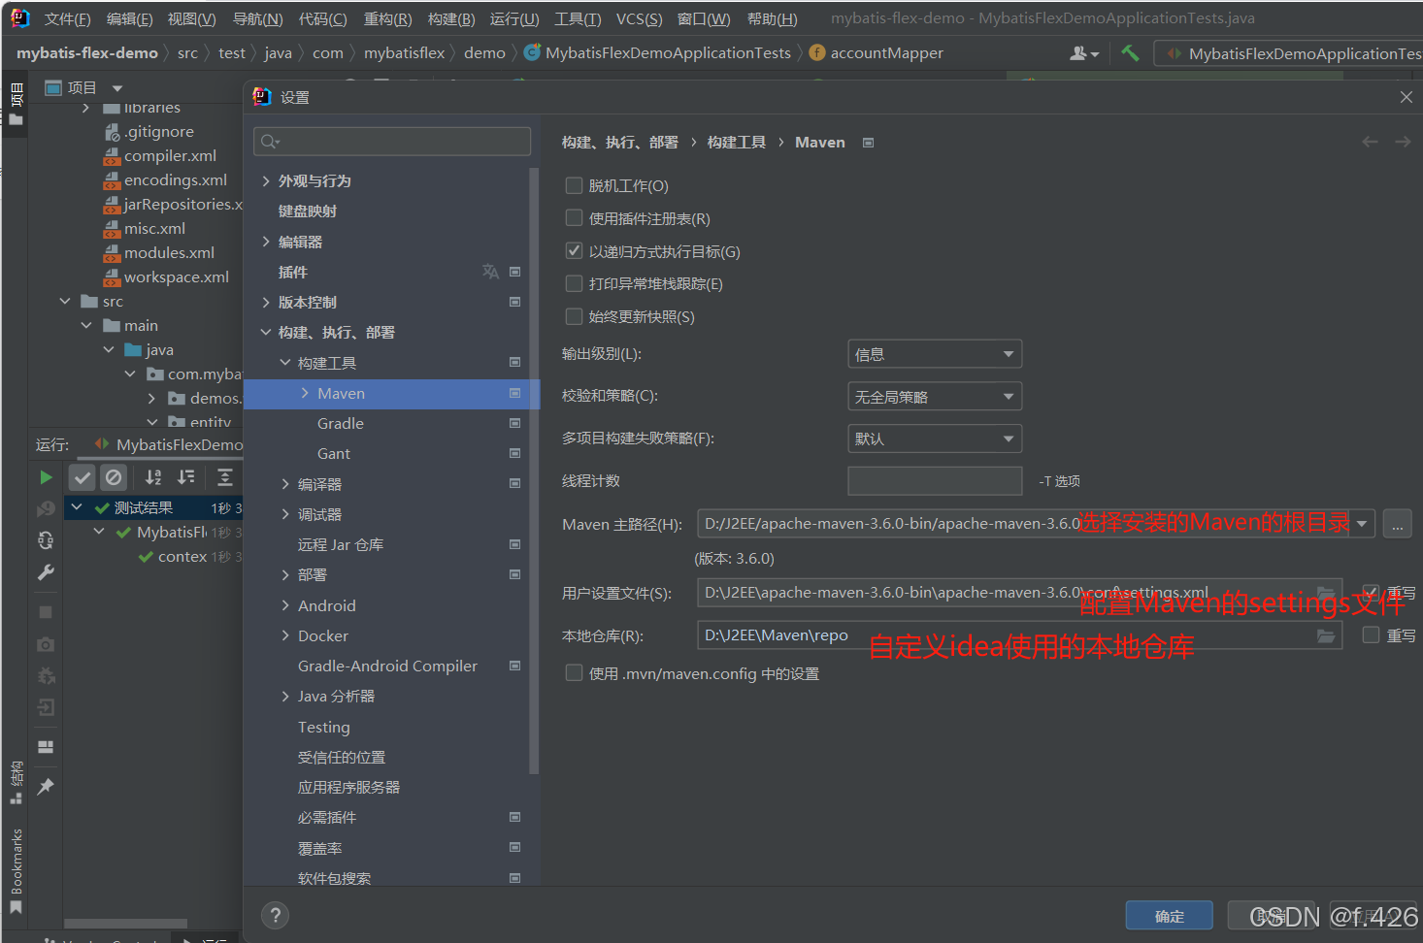Open the 代码(C) menu
The width and height of the screenshot is (1423, 943).
click(322, 18)
